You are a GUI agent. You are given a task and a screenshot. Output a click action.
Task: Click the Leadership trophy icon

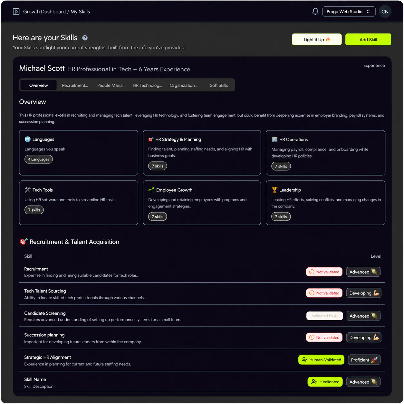click(274, 190)
